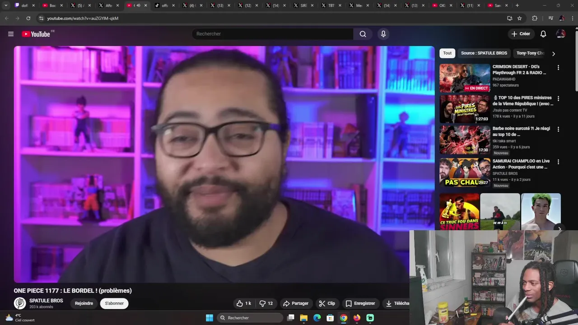Image resolution: width=578 pixels, height=325 pixels.
Task: Open Windows Start menu
Action: tap(210, 318)
